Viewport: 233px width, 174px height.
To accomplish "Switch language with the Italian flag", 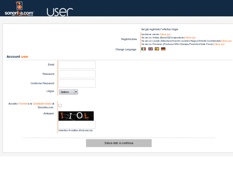I will coord(143,49).
